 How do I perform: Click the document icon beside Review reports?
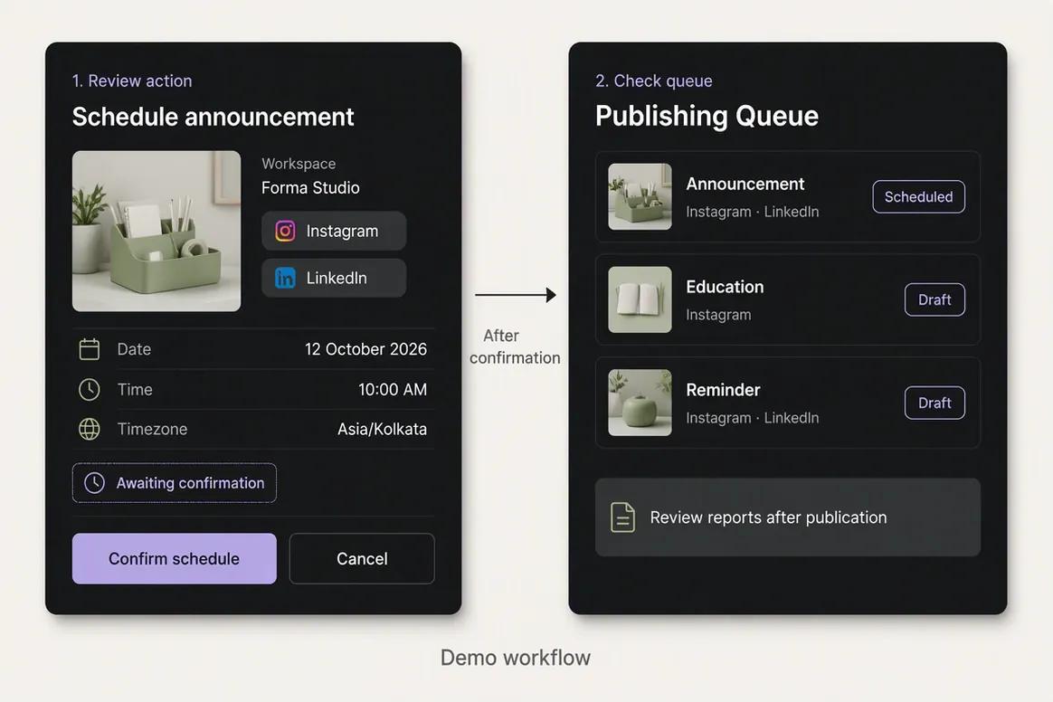pyautogui.click(x=622, y=517)
